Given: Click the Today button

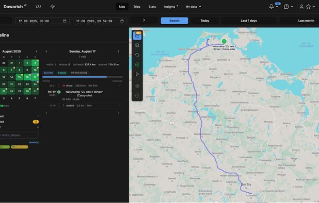Looking at the screenshot, I should (x=204, y=21).
